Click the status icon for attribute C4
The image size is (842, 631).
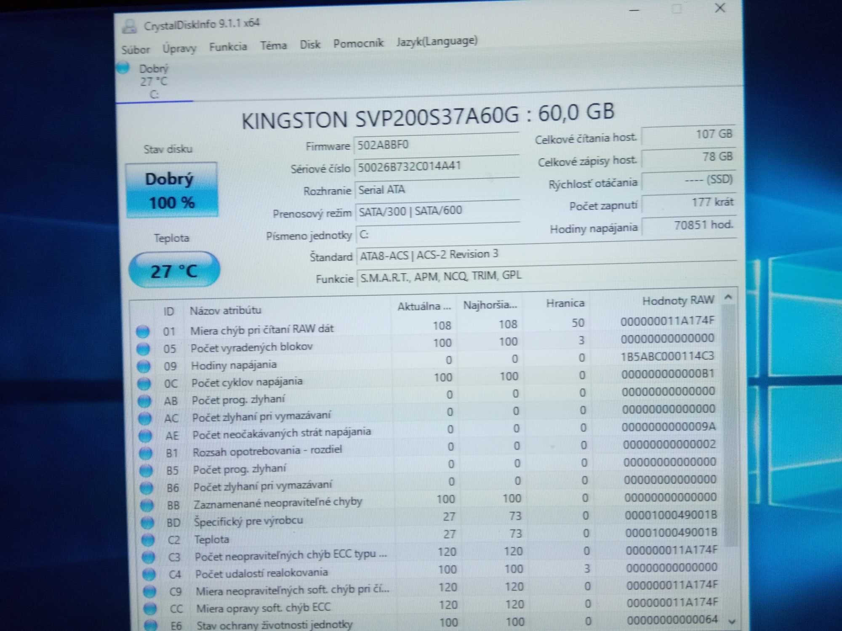click(x=149, y=575)
